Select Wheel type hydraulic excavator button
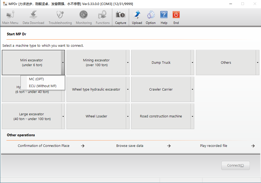This screenshot has height=183, width=261. click(x=96, y=90)
